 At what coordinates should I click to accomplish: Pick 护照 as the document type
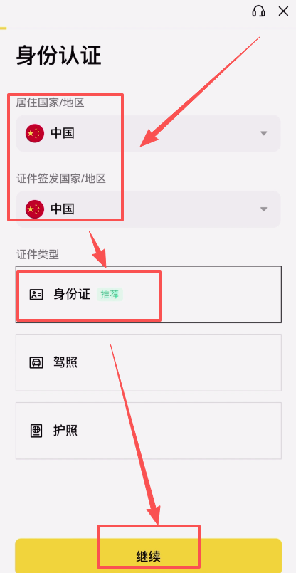point(149,431)
